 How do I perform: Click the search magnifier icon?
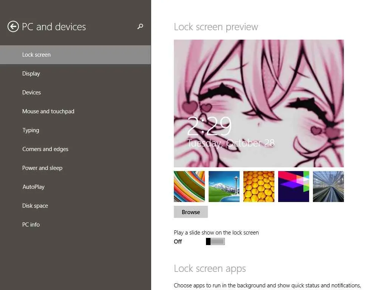tap(140, 26)
